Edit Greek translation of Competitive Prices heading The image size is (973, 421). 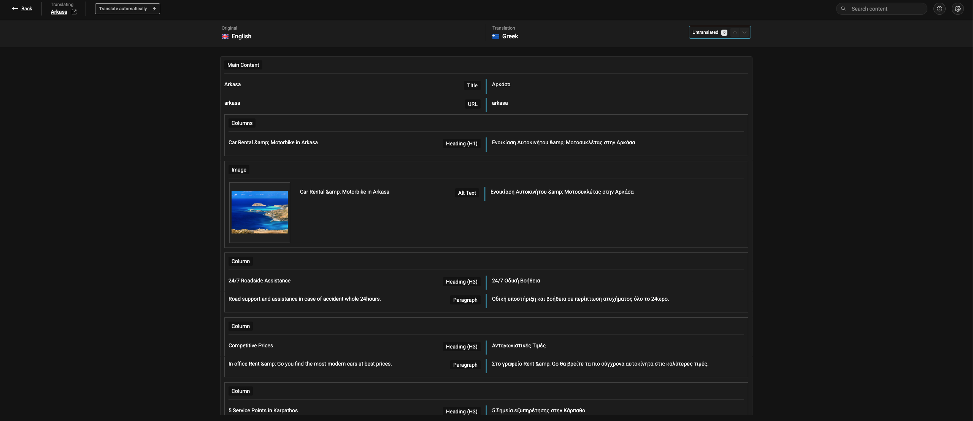pos(518,346)
